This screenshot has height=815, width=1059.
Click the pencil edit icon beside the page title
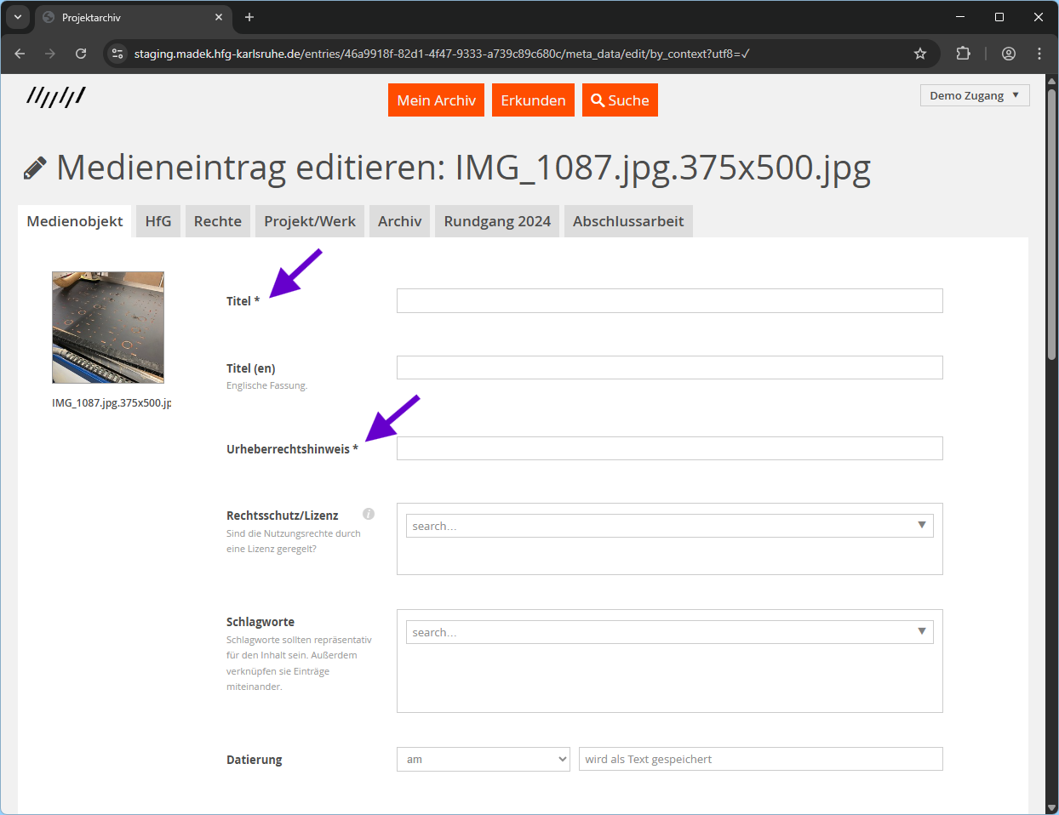33,167
